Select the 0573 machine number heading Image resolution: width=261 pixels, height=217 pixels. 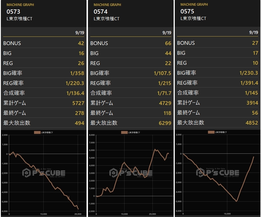click(x=13, y=12)
